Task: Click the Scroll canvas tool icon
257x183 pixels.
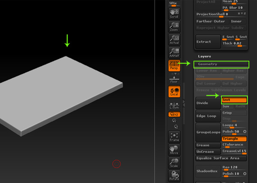Action: (x=174, y=14)
